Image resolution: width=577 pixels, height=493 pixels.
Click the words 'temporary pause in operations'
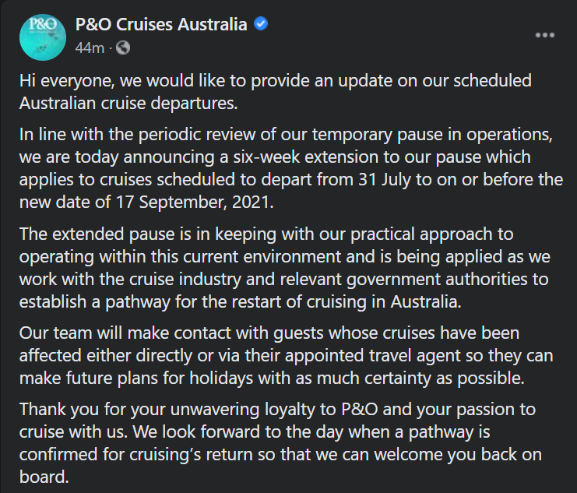(432, 135)
